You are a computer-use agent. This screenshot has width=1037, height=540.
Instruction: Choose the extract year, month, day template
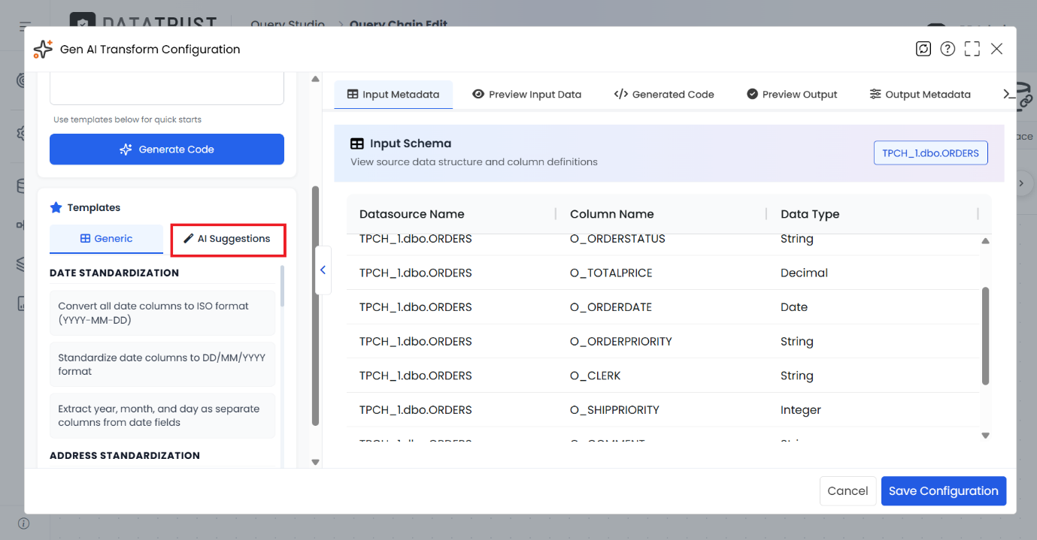coord(162,415)
